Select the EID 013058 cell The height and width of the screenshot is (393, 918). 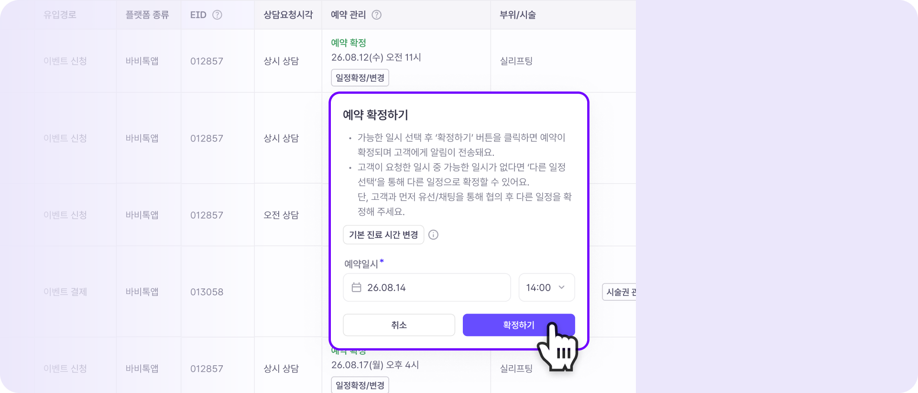(x=207, y=292)
